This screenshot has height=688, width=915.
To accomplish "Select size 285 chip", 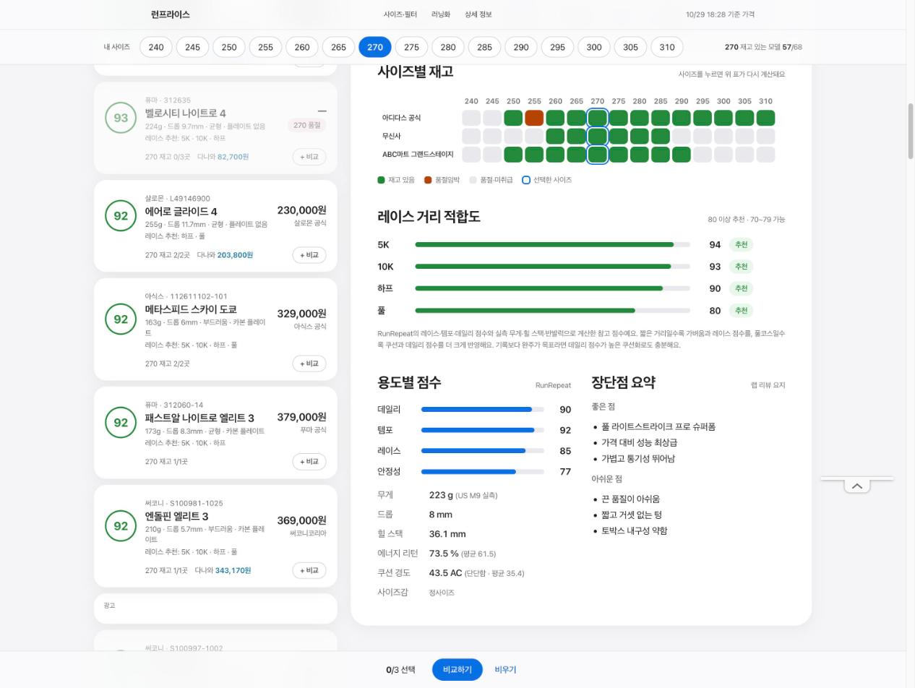I will (484, 47).
